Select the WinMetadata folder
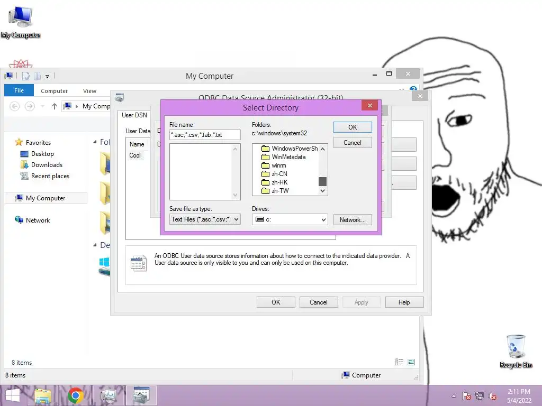Viewport: 542px width, 406px height. point(284,156)
